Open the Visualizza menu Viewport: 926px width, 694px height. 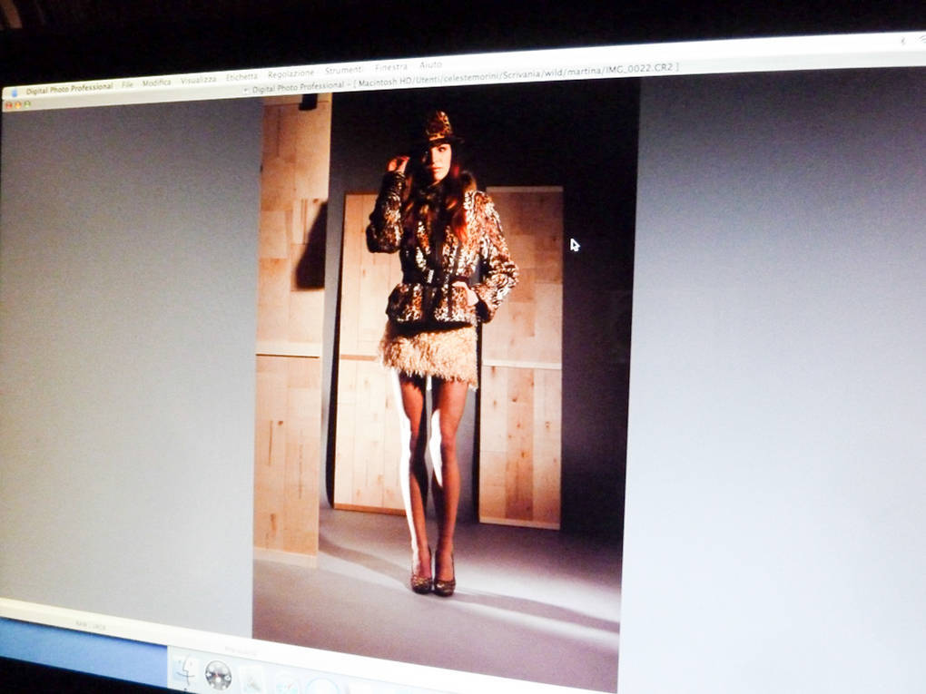pos(198,80)
